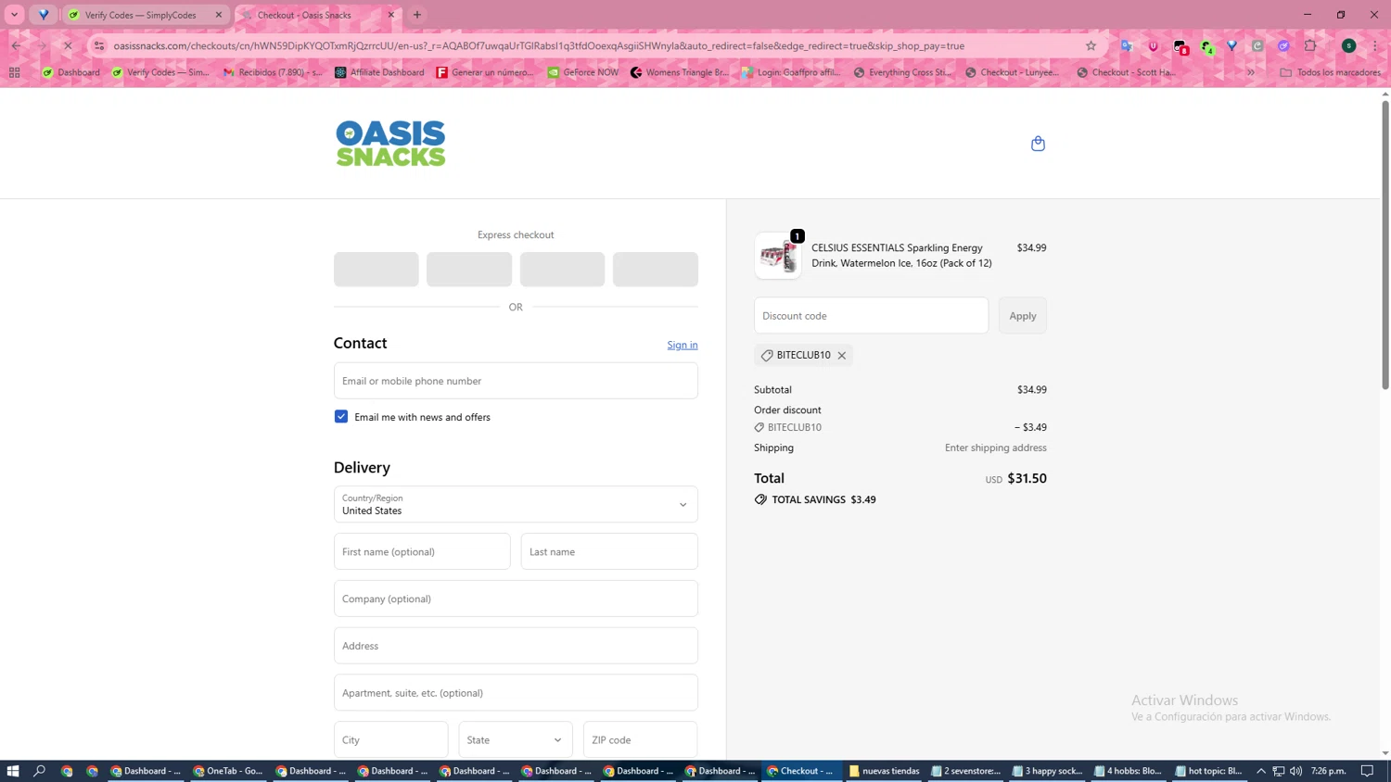Open the 4 hobbs taskbar document
Viewport: 1391px width, 782px height.
[x=1128, y=771]
